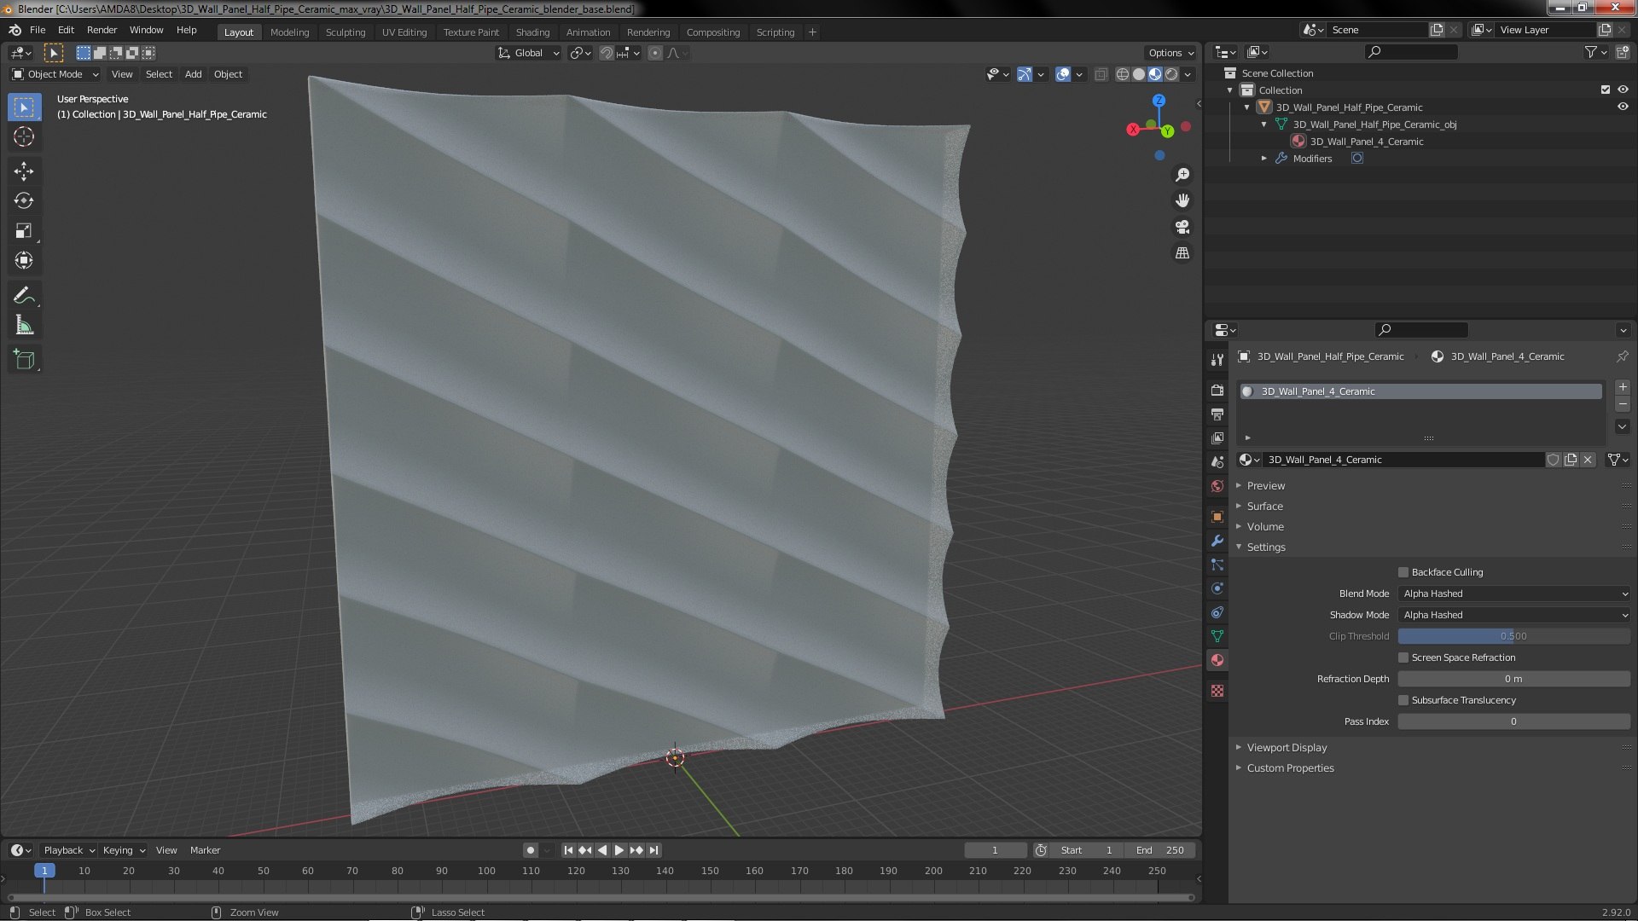This screenshot has width=1638, height=921.
Task: Open the Object Constraint properties tab
Action: (x=1217, y=612)
